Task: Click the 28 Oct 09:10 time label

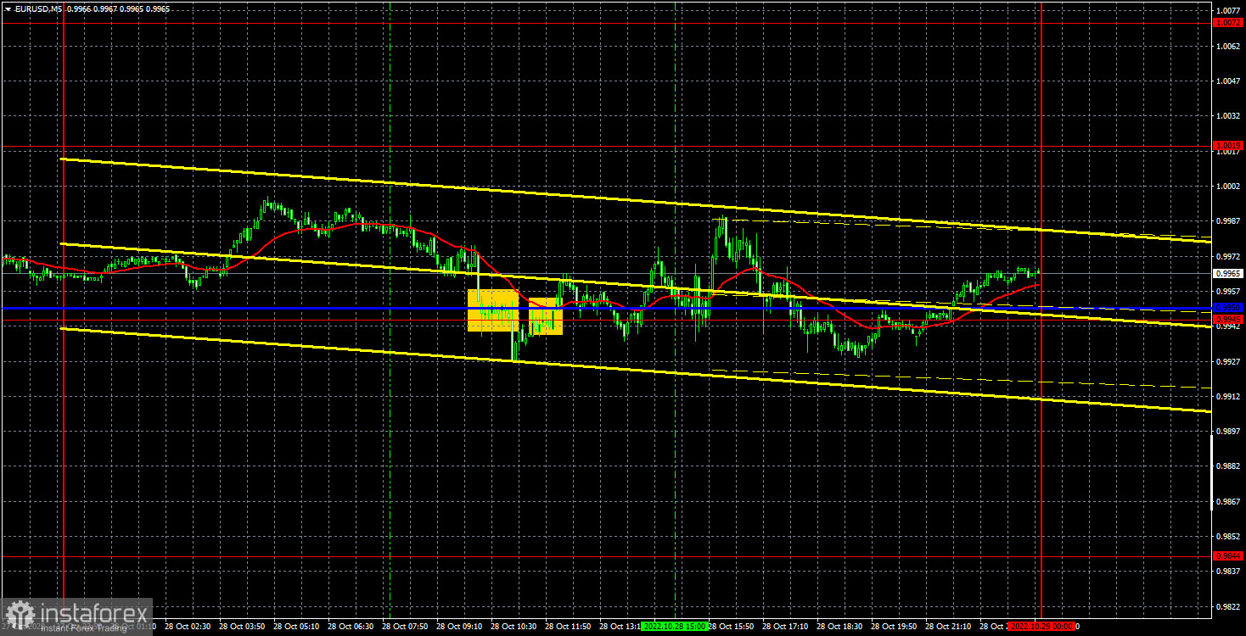Action: (x=460, y=627)
